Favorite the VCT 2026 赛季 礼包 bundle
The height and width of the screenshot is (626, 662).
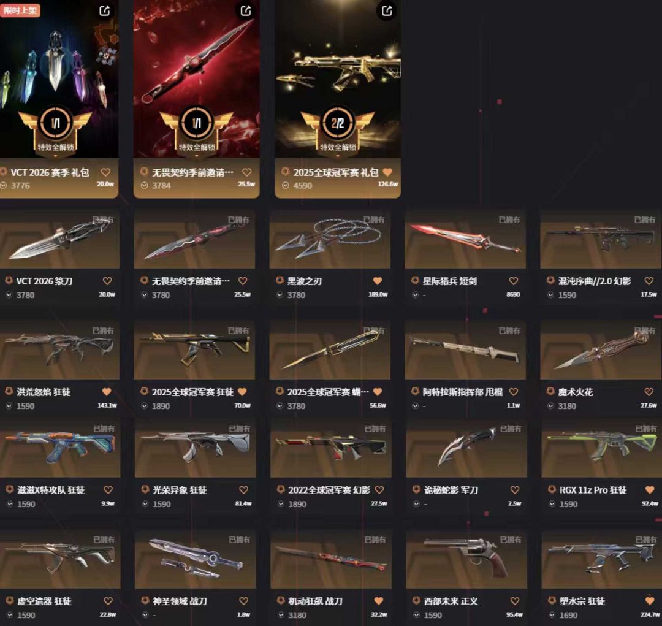(x=105, y=172)
